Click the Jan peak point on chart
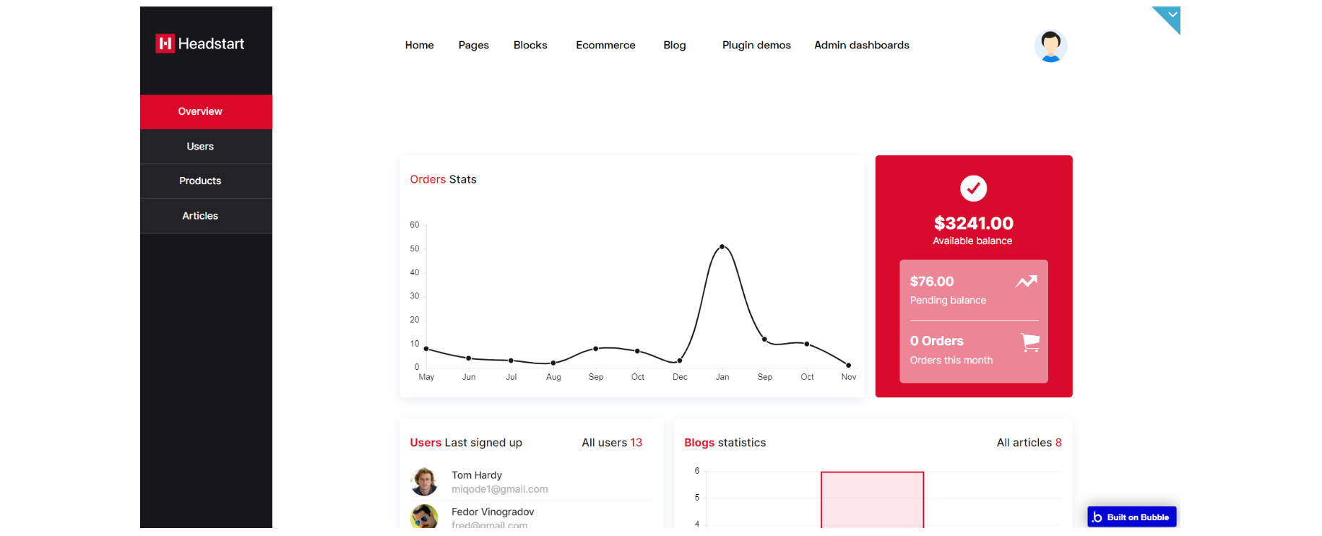The image size is (1322, 536). [x=722, y=247]
